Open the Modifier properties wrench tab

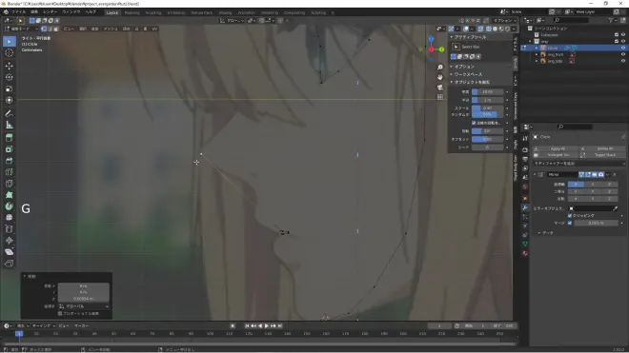pyautogui.click(x=525, y=207)
